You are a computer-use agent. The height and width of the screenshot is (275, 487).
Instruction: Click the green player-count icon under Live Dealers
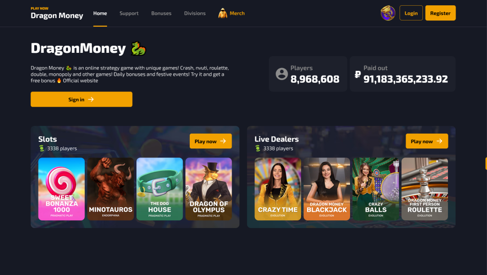[258, 148]
